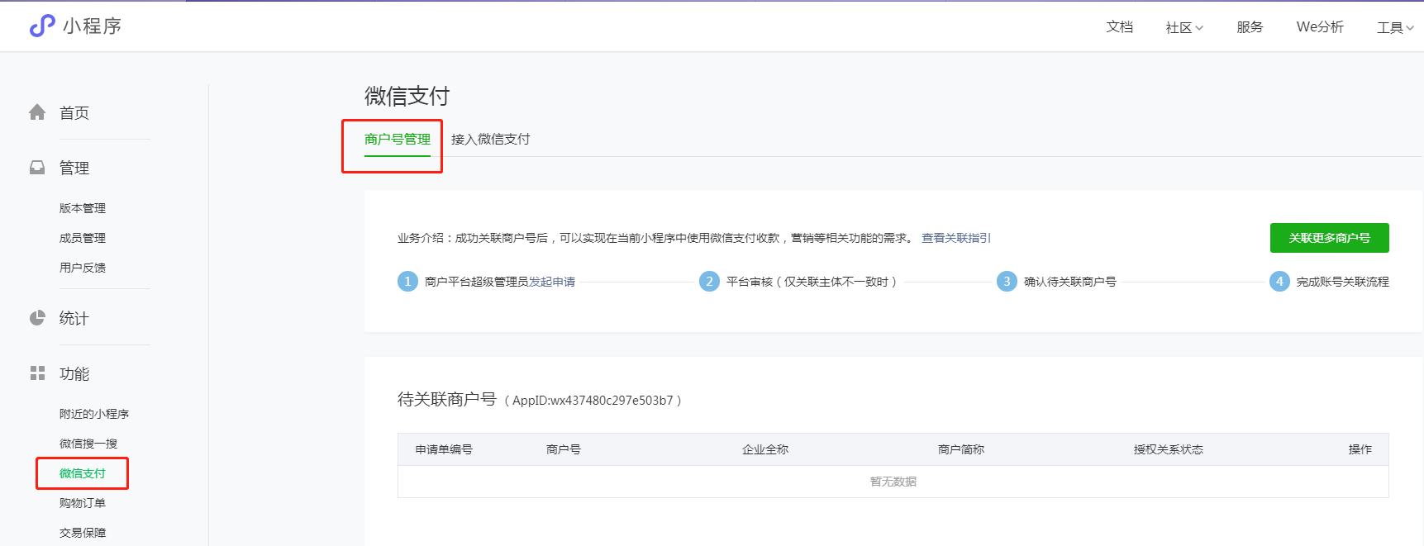Click the 关联更多商户号 green button

[x=1329, y=238]
